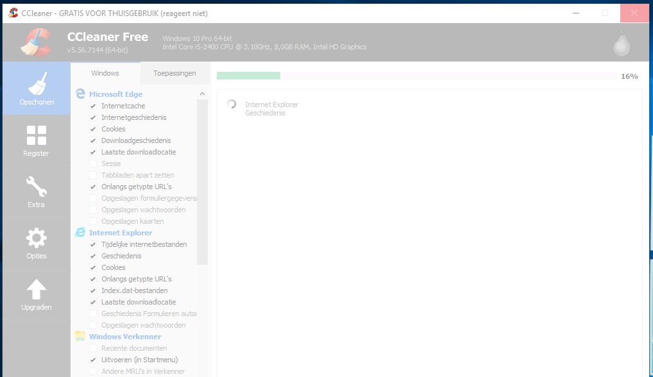Switch to the Windows tab
653x377 pixels.
pos(105,73)
